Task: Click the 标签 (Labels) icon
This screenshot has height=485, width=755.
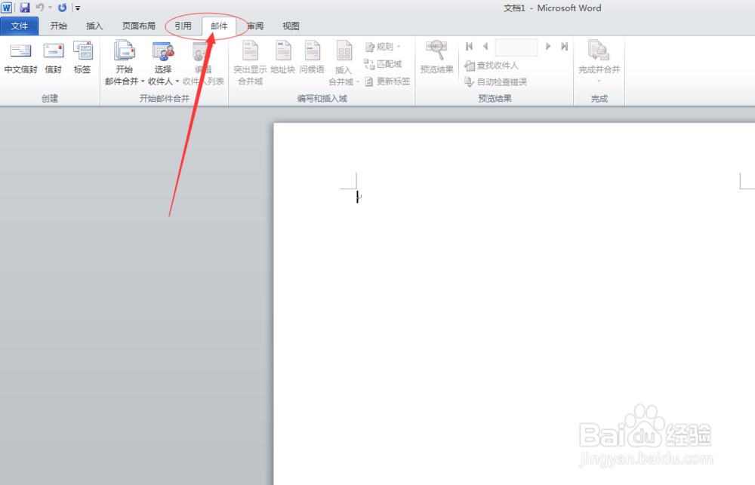Action: pyautogui.click(x=82, y=57)
